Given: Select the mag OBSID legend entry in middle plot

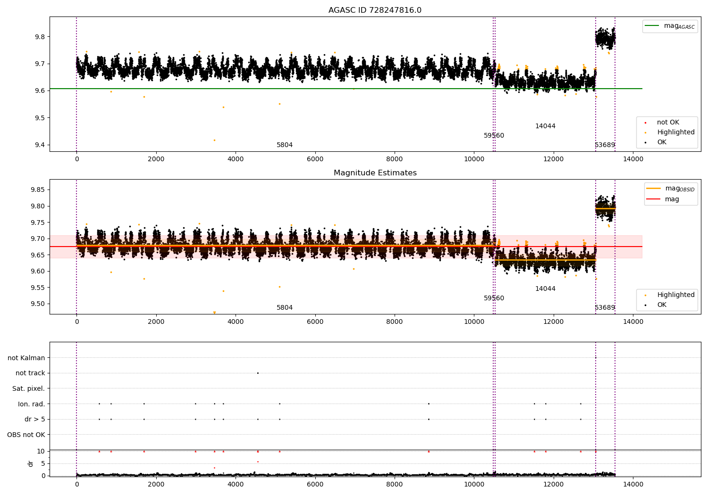Looking at the screenshot, I should pos(671,189).
